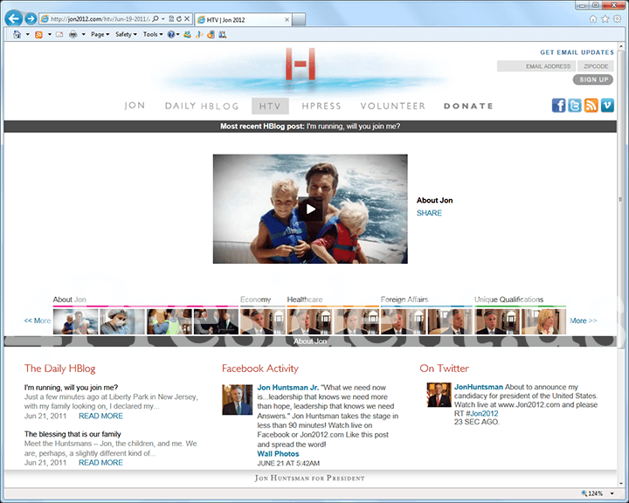Go back with the browser Back arrow

14,18
